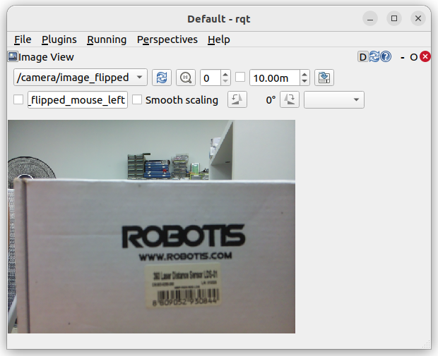This screenshot has width=438, height=356.
Task: Increase the 10.00m range value
Action: point(304,74)
